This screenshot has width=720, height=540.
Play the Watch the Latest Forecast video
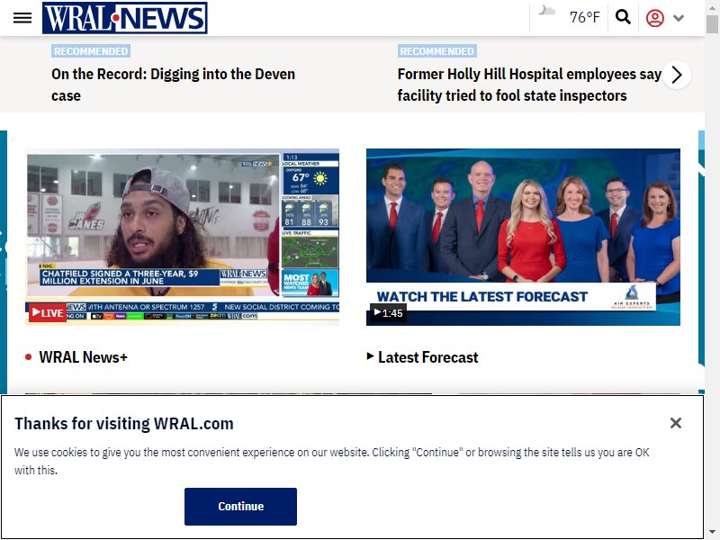pyautogui.click(x=523, y=237)
